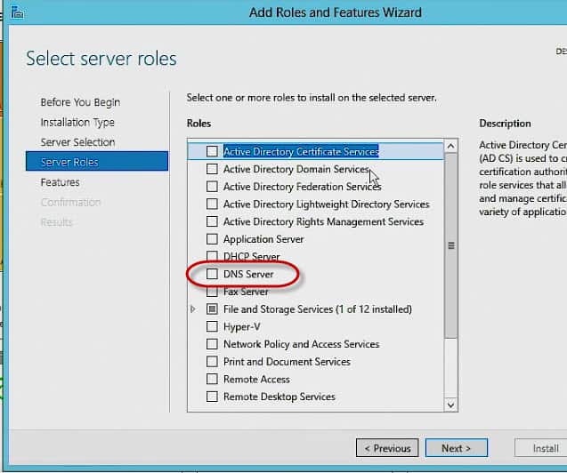Click the wizard window icon in title bar
Image resolution: width=567 pixels, height=473 pixels.
(x=17, y=12)
